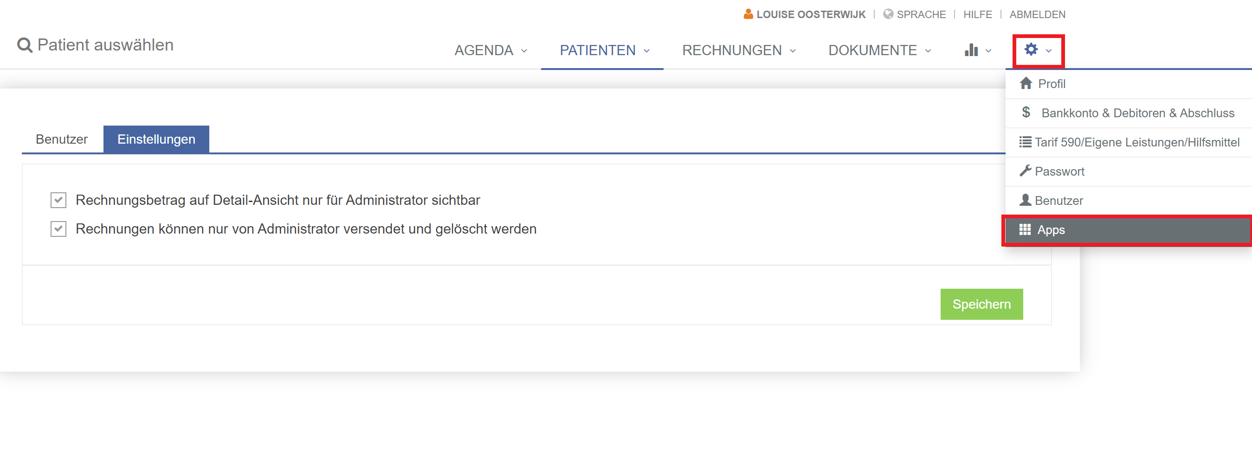This screenshot has width=1252, height=469.
Task: Switch to the Benutzer tab
Action: tap(62, 139)
